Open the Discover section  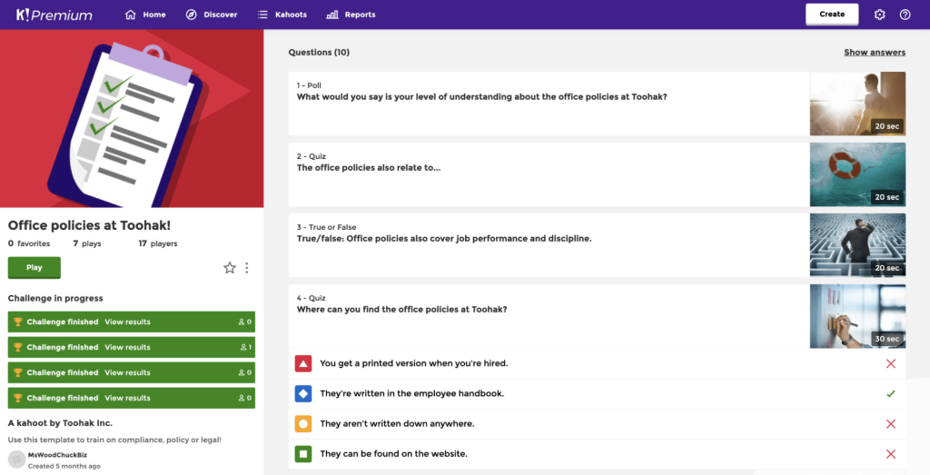[212, 15]
